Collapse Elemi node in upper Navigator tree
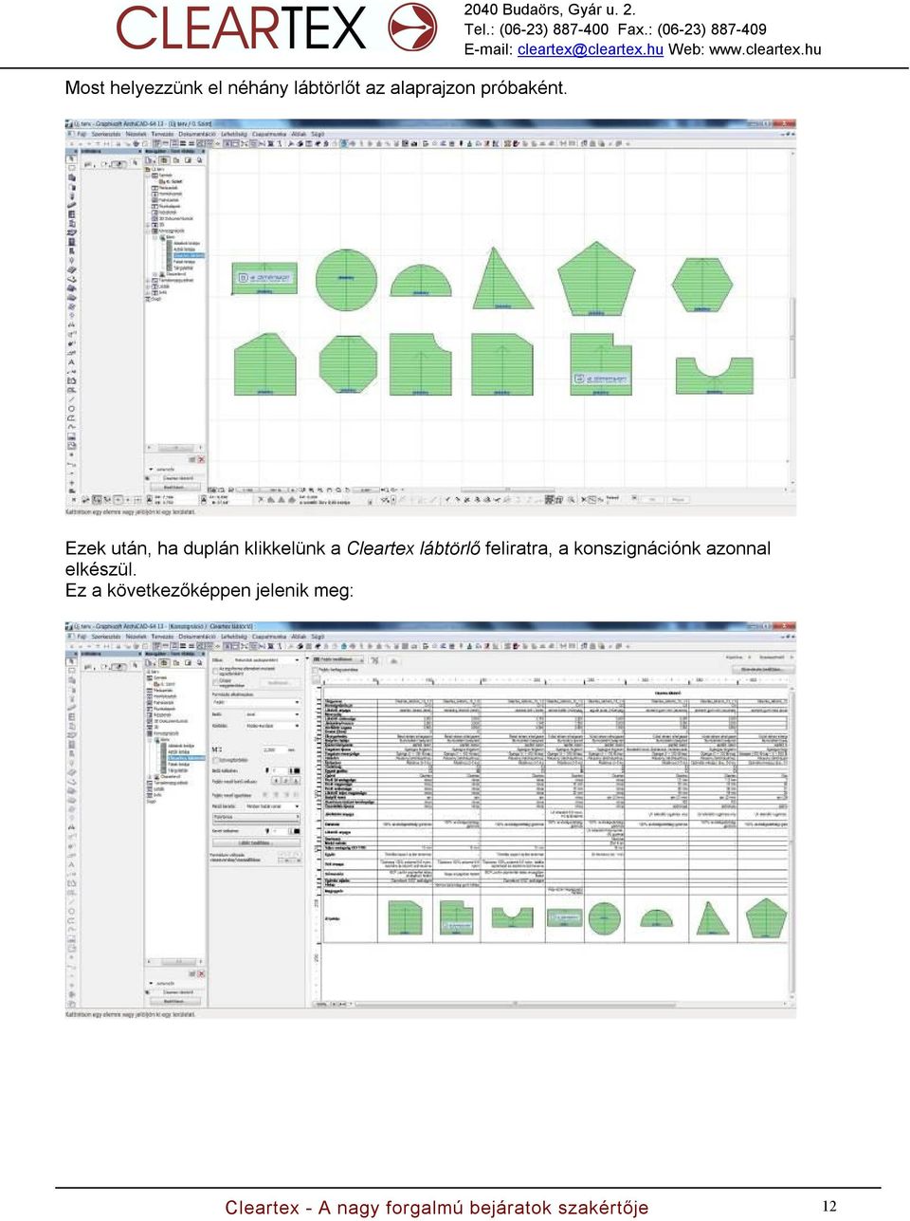The image size is (910, 1221). pyautogui.click(x=155, y=237)
